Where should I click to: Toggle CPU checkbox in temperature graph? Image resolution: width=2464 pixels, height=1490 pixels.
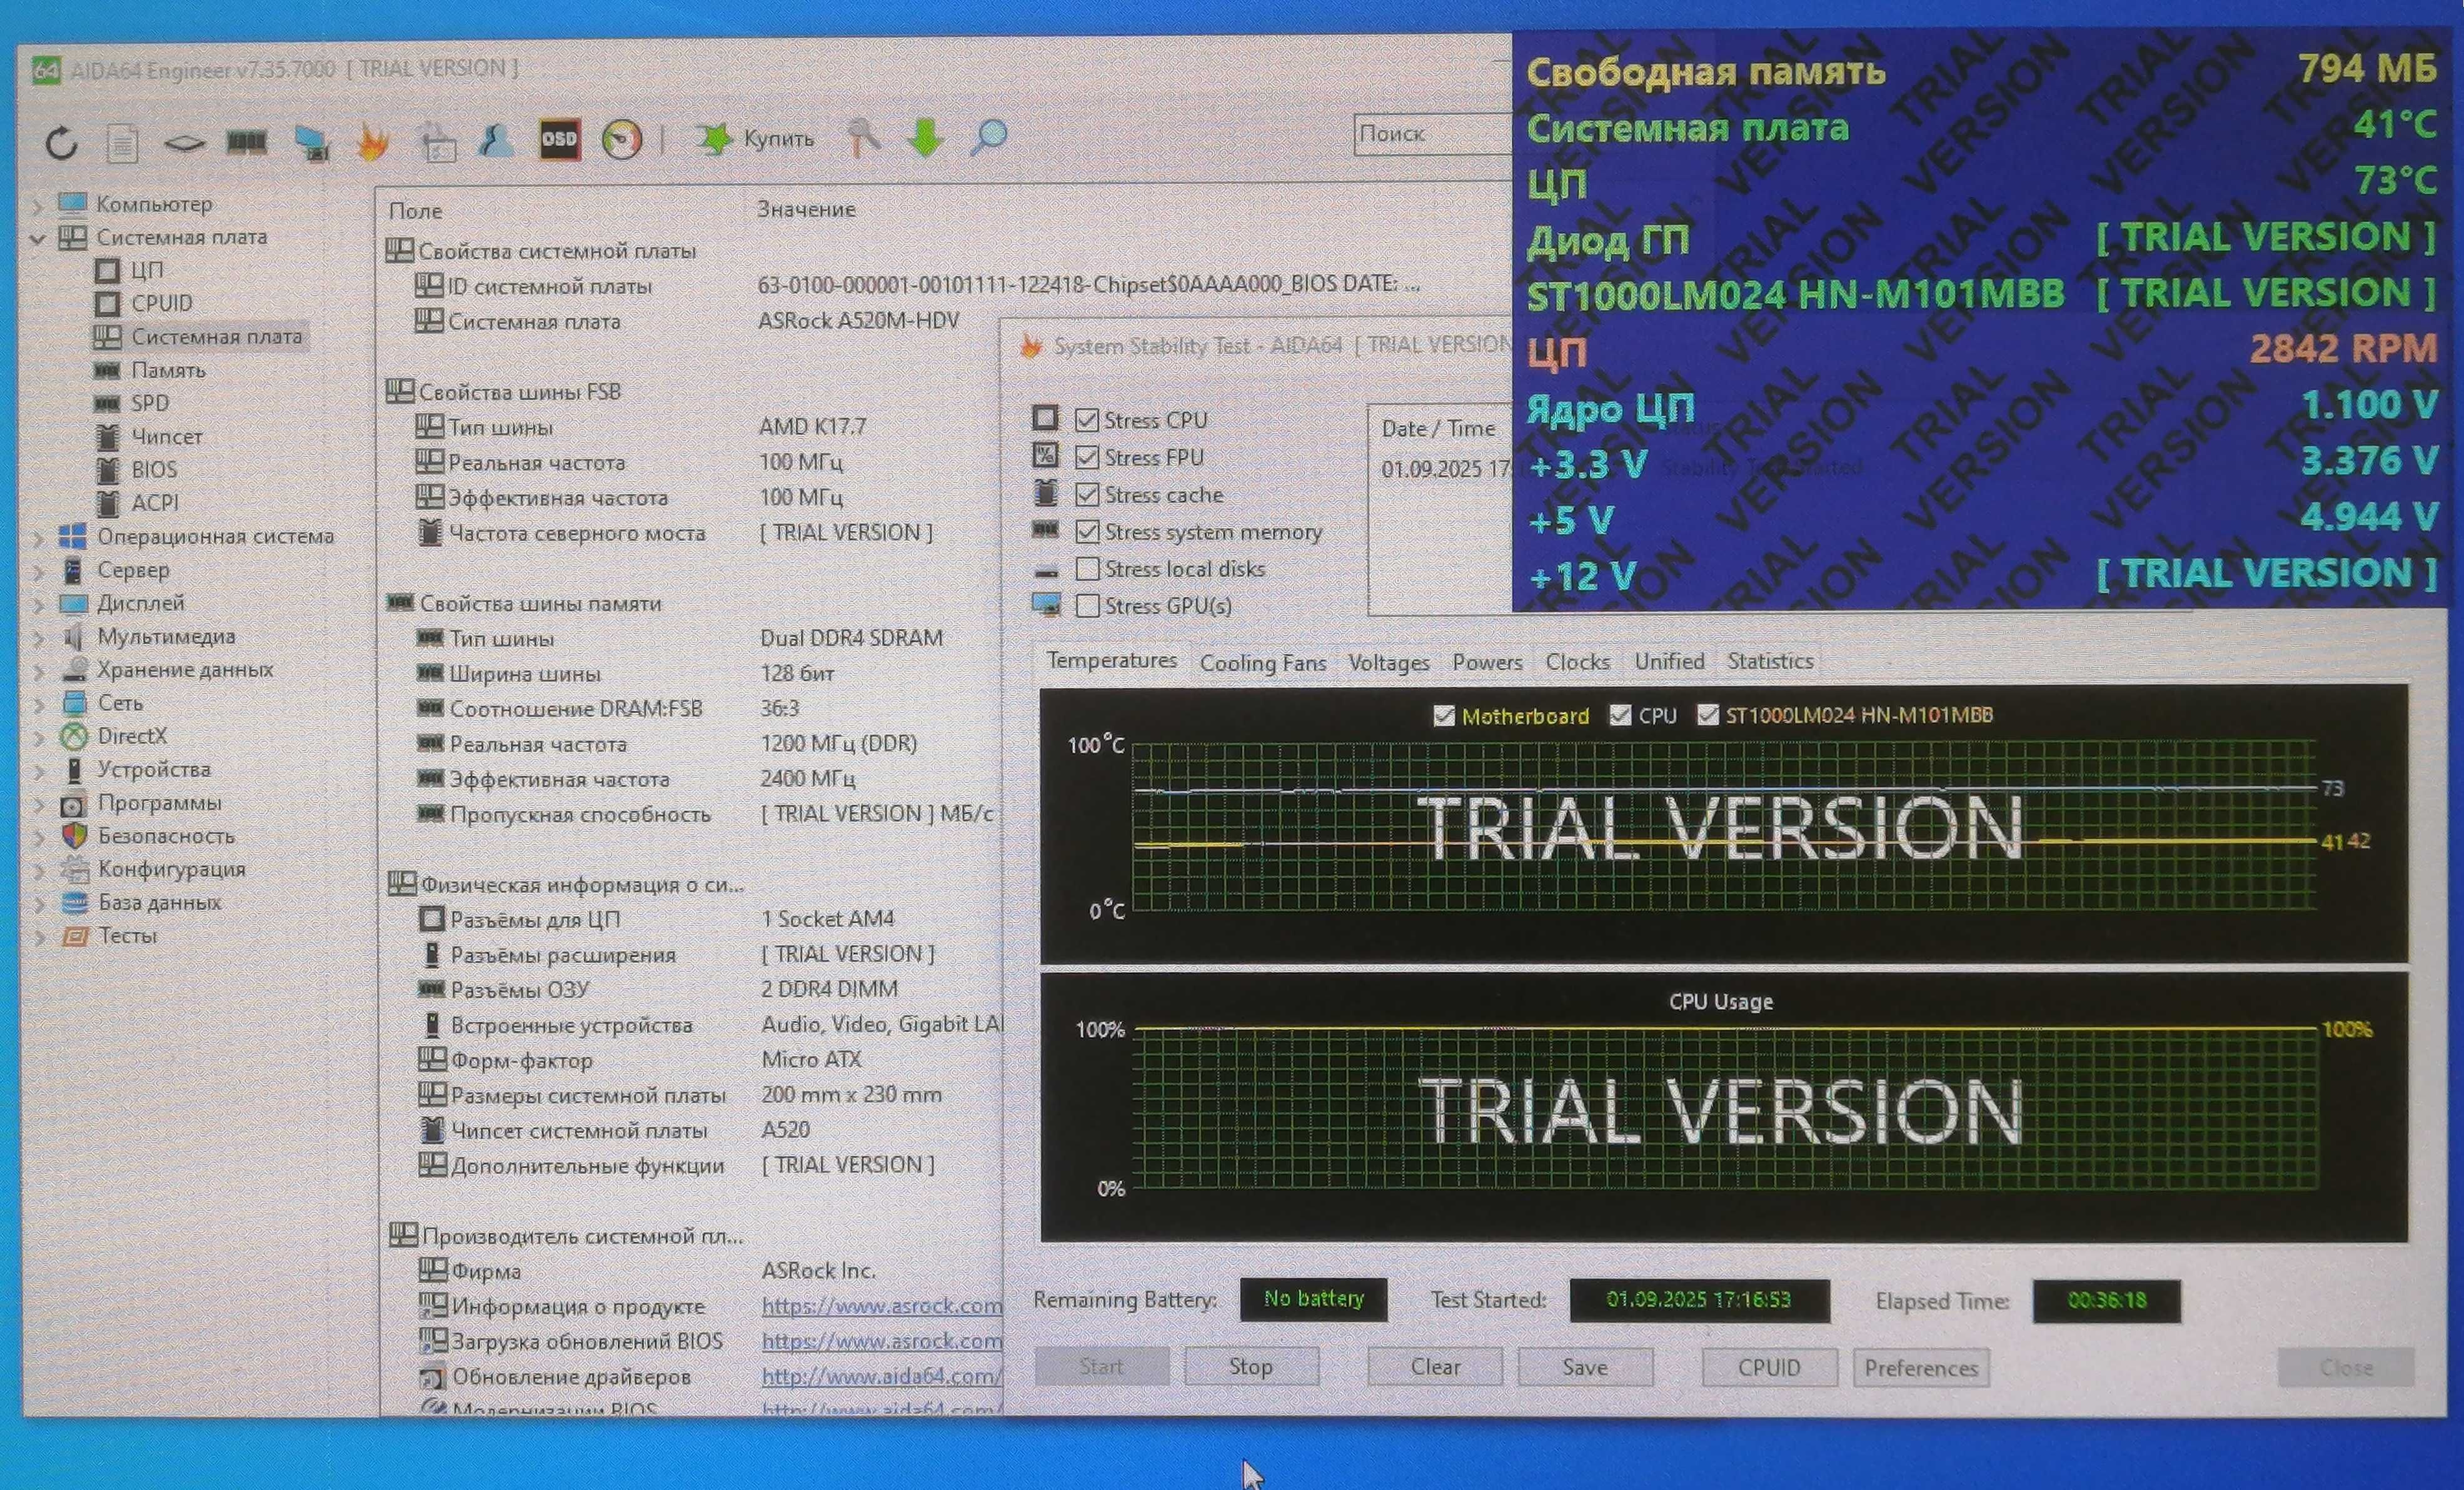(1620, 715)
